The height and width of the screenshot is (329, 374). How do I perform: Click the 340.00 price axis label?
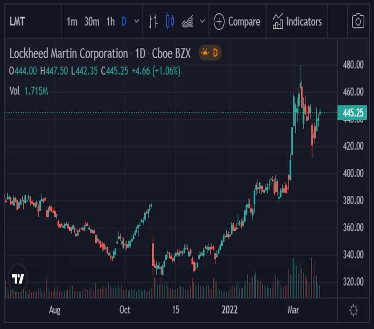click(353, 255)
